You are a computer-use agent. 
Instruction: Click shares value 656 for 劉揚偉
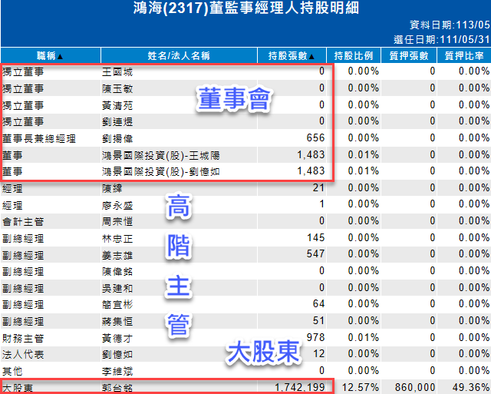[x=315, y=138]
